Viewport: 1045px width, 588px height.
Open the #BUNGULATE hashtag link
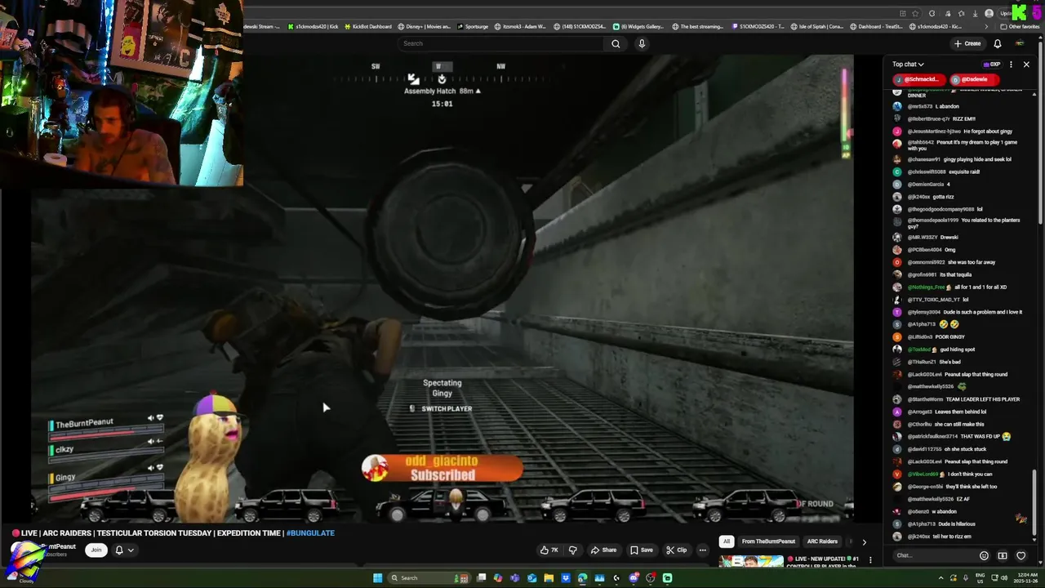coord(310,533)
